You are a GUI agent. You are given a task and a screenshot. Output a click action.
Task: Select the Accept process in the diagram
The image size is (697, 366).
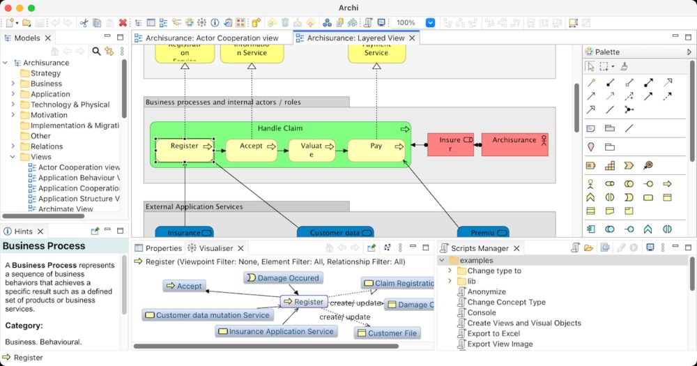251,151
